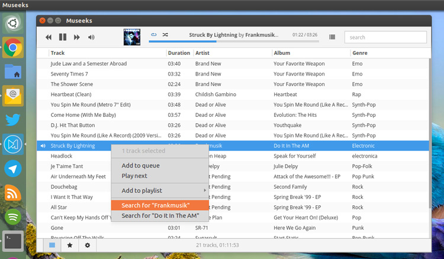Sort tracks by Duration column header
The image size is (444, 259).
click(179, 53)
